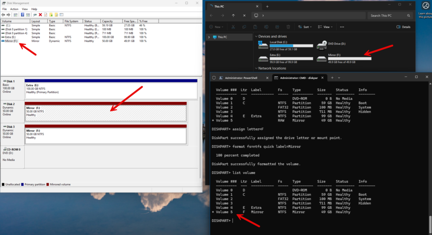Open the terminal new-tab dropdown arrow
432x235 pixels.
pyautogui.click(x=339, y=78)
